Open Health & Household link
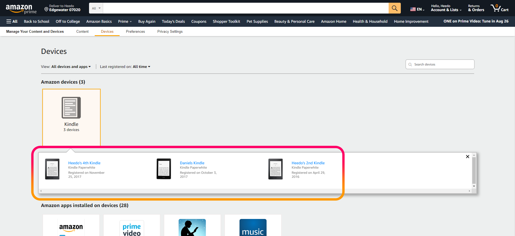Image resolution: width=515 pixels, height=236 pixels. point(370,21)
